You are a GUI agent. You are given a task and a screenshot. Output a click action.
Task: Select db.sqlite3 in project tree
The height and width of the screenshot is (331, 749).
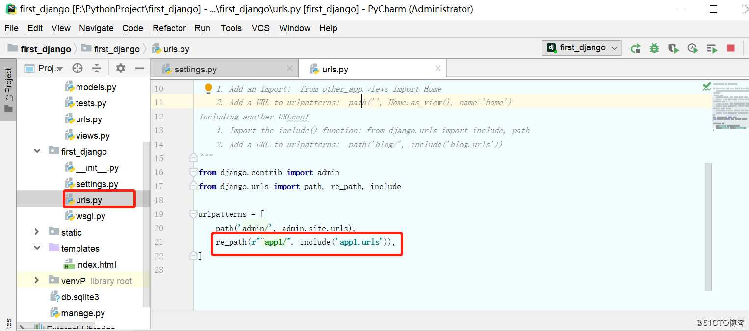75,297
